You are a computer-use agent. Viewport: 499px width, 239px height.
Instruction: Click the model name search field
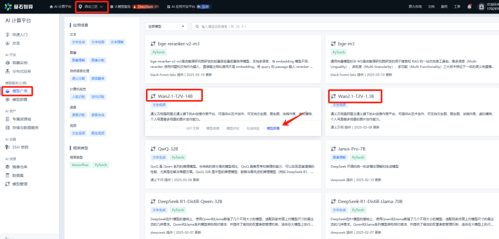345,27
